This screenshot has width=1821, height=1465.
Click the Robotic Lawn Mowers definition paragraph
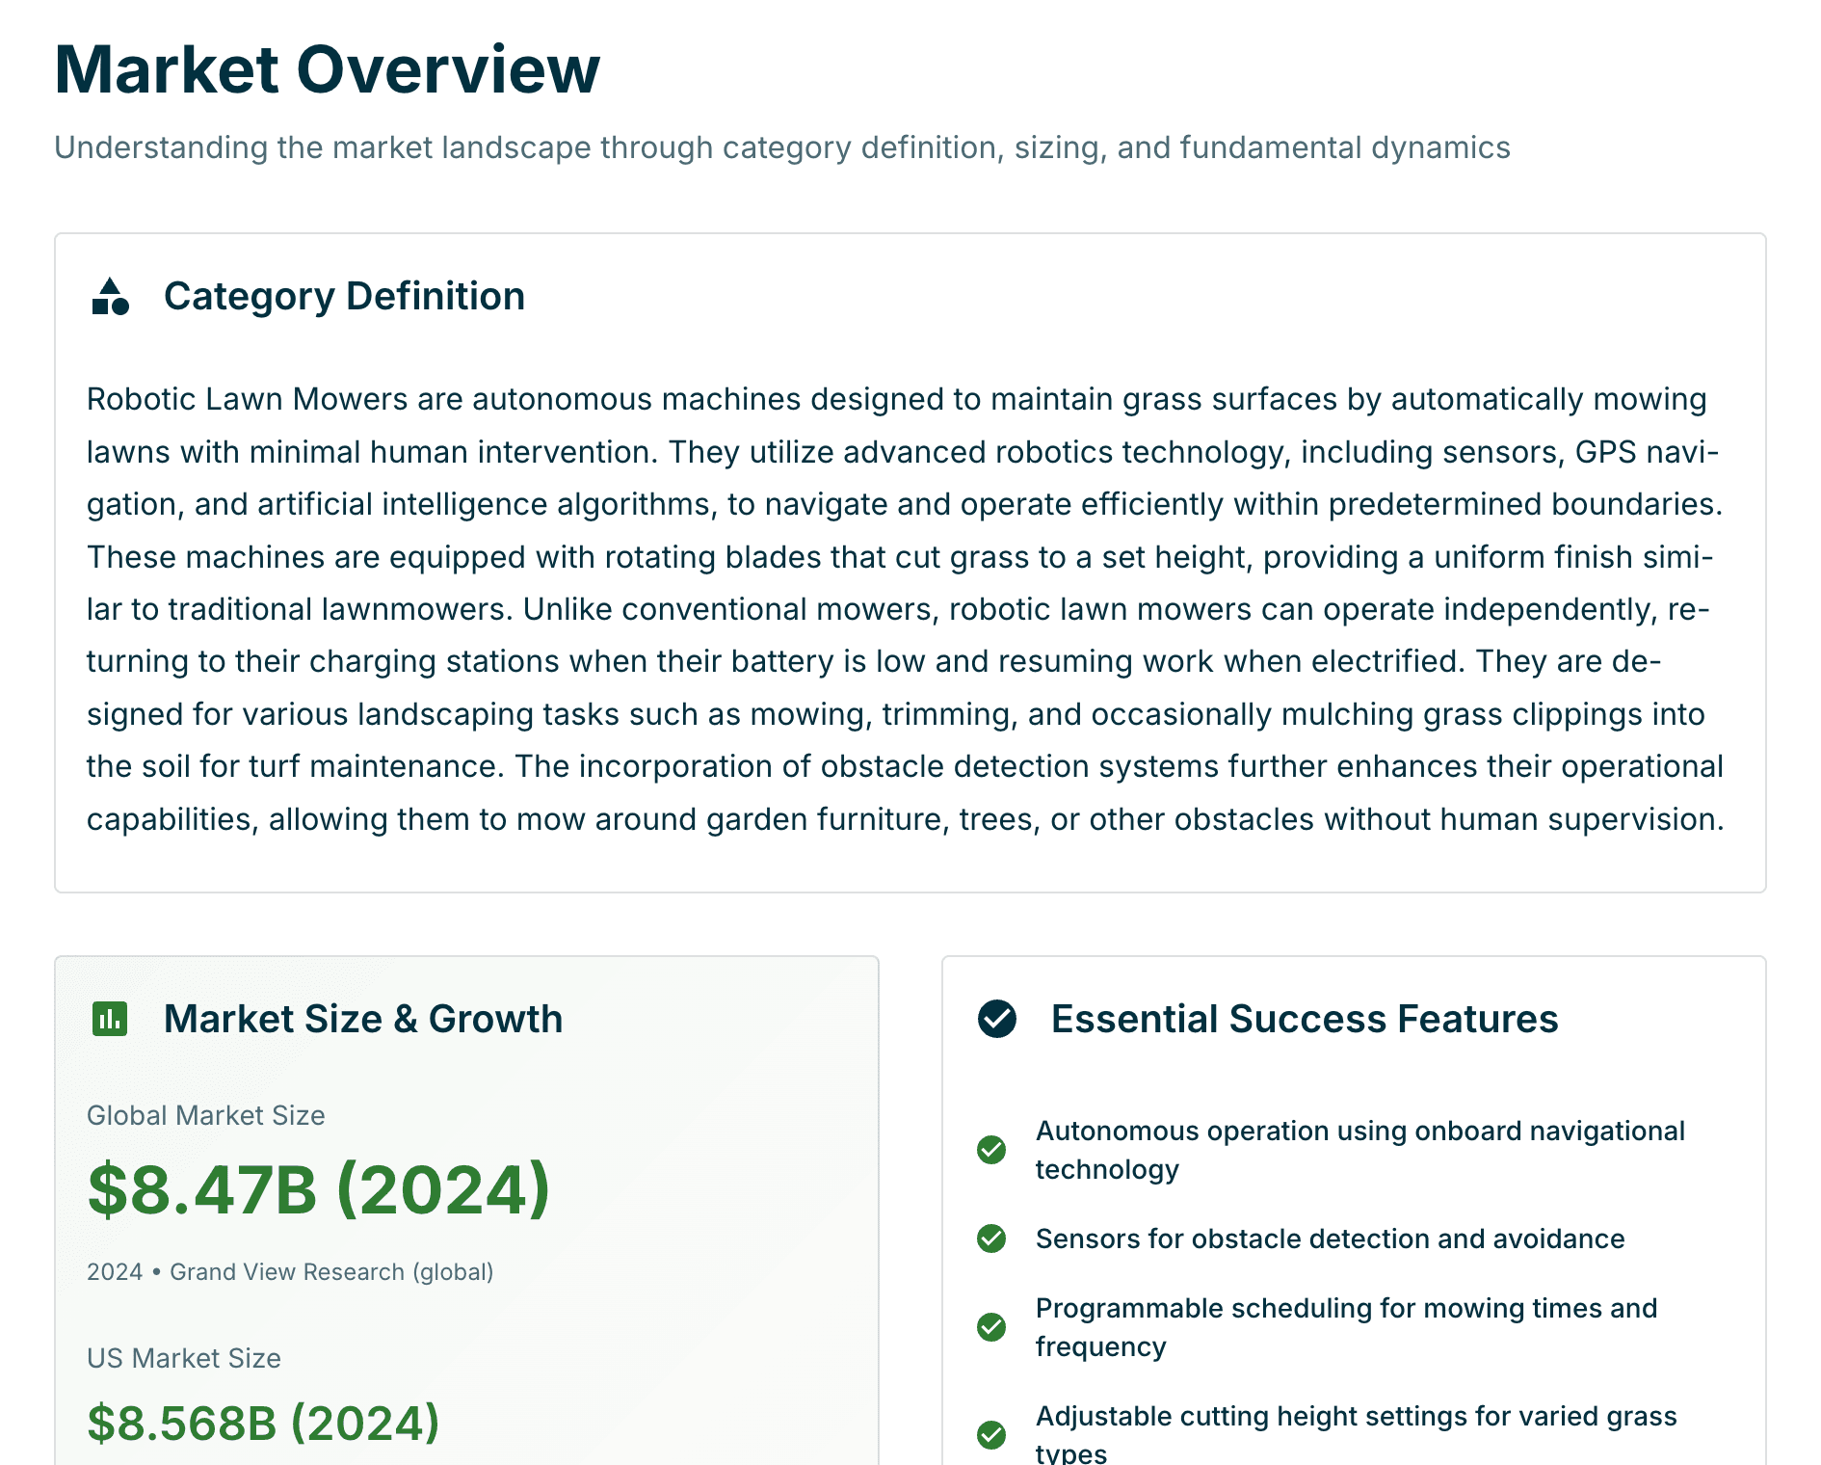point(906,609)
